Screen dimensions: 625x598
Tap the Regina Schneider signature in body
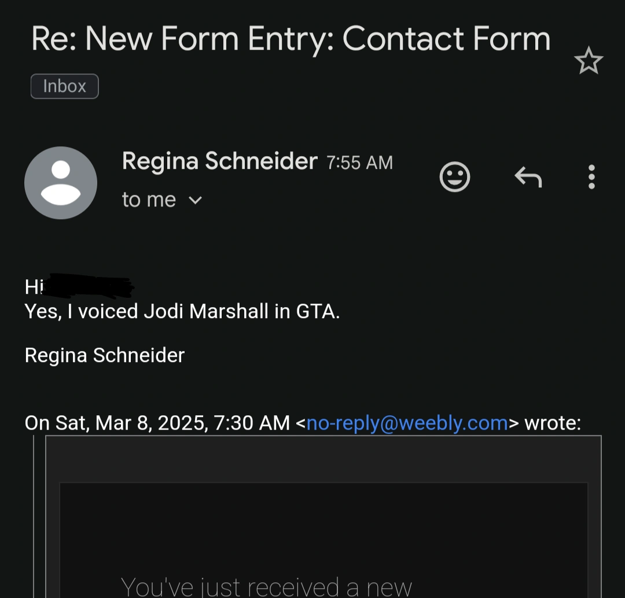click(x=105, y=355)
